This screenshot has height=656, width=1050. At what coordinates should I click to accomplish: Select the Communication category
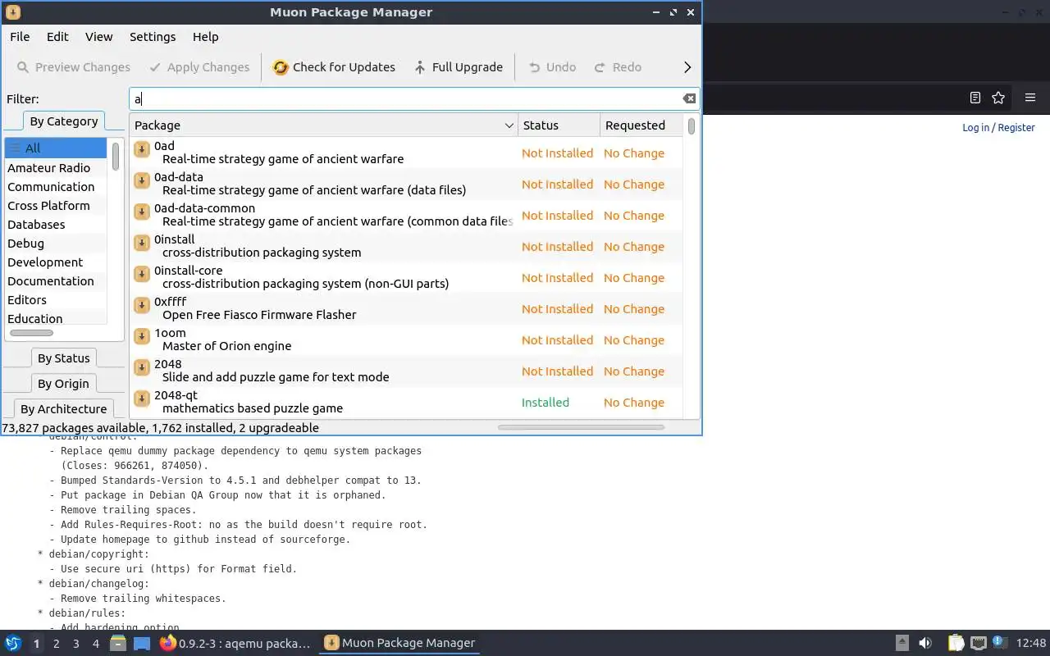(56, 187)
